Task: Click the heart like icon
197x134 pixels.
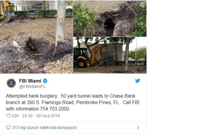Action: [x=9, y=116]
